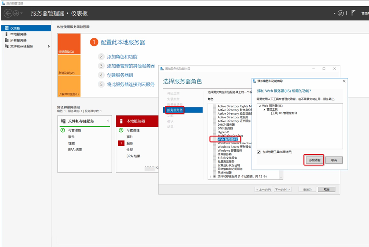Click the 添加角色和功能 link
This screenshot has width=369, height=247.
[122, 57]
